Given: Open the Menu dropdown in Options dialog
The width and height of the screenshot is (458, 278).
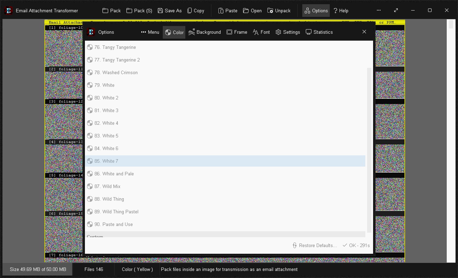Looking at the screenshot, I should pyautogui.click(x=150, y=32).
